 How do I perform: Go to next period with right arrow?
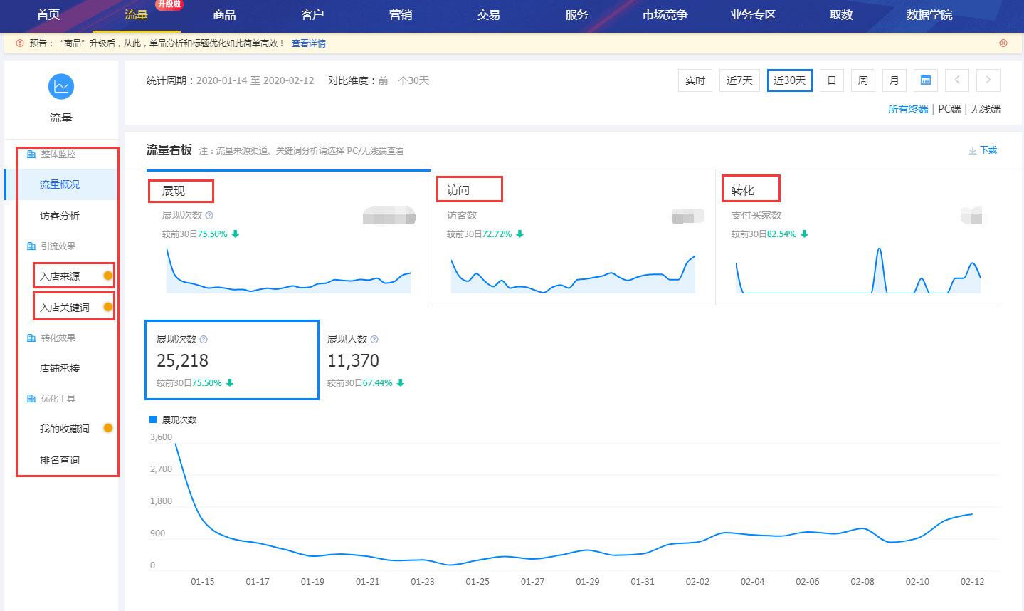click(x=988, y=80)
